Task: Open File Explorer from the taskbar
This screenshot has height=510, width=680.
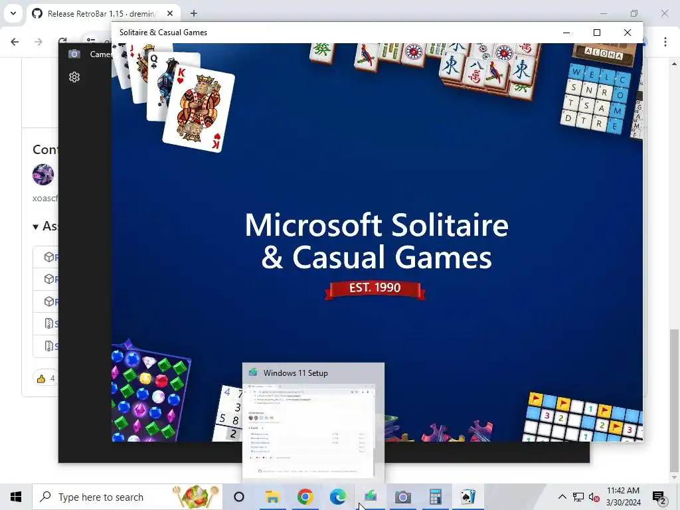Action: (x=272, y=497)
